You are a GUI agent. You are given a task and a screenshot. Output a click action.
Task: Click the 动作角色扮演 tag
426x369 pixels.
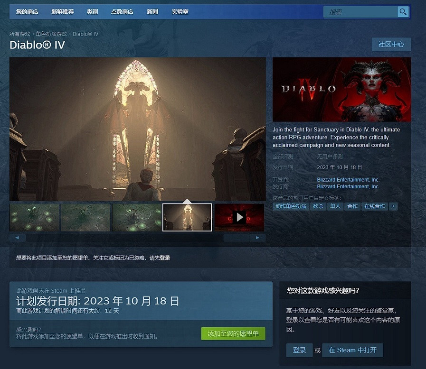coord(291,206)
